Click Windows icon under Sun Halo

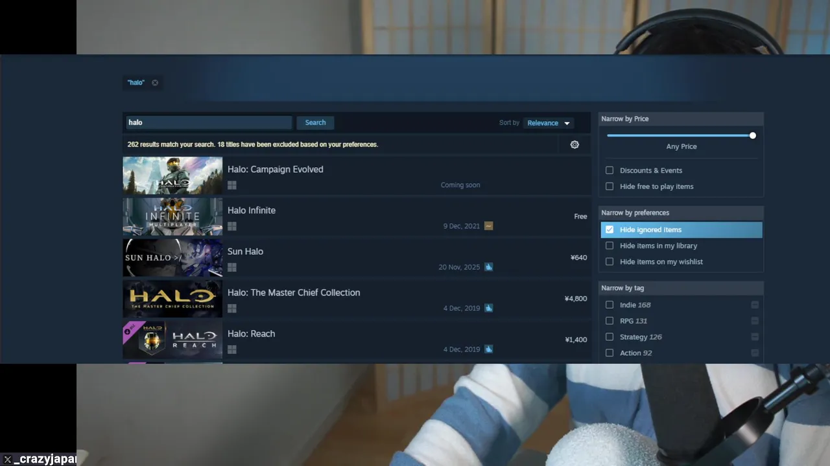232,267
